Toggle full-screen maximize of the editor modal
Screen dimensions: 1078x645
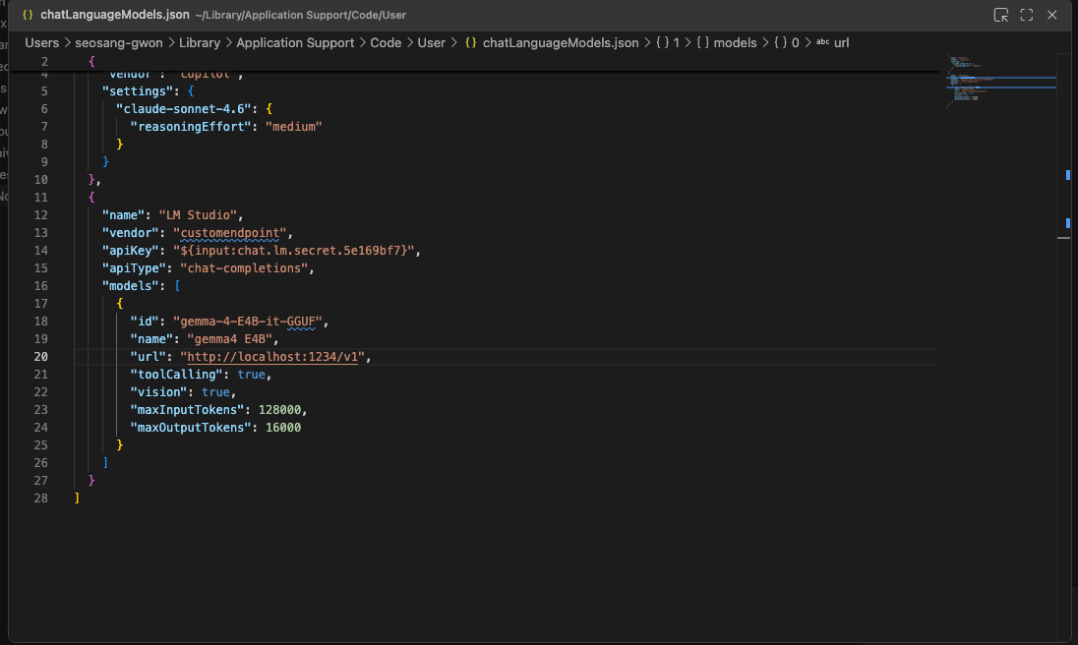1027,15
